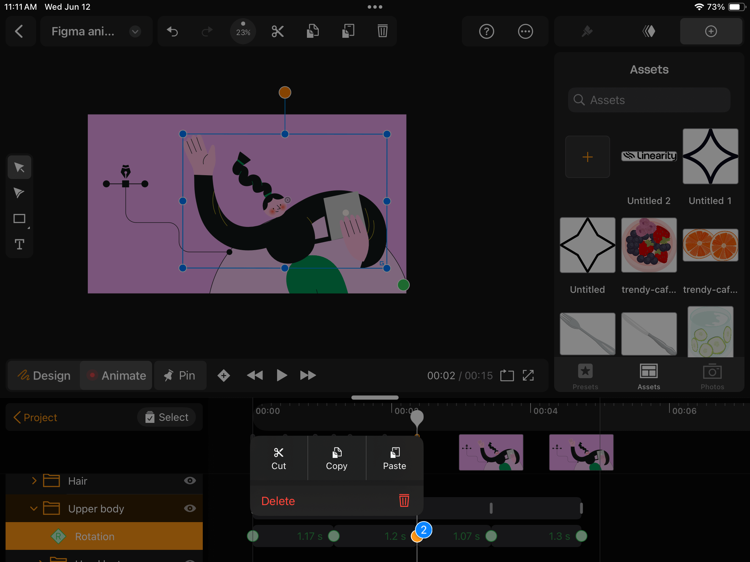Click the Undo button

[173, 32]
